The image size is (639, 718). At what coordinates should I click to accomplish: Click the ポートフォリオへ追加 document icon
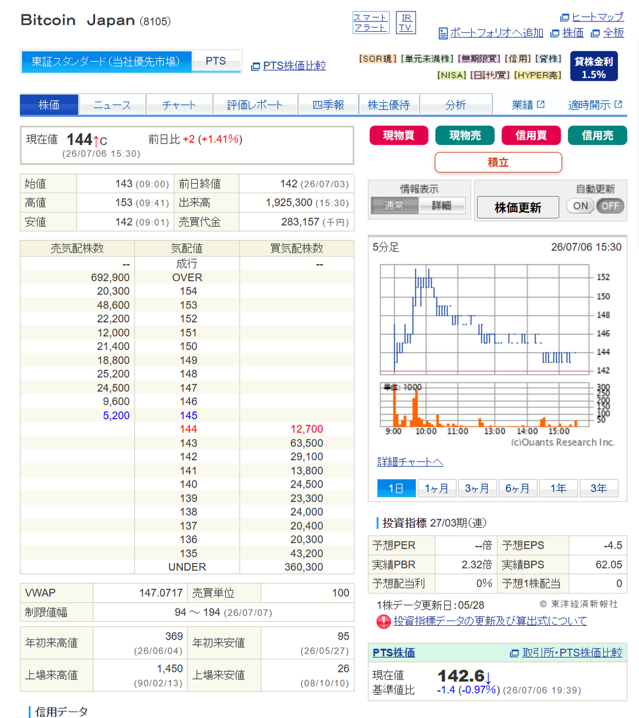[443, 34]
